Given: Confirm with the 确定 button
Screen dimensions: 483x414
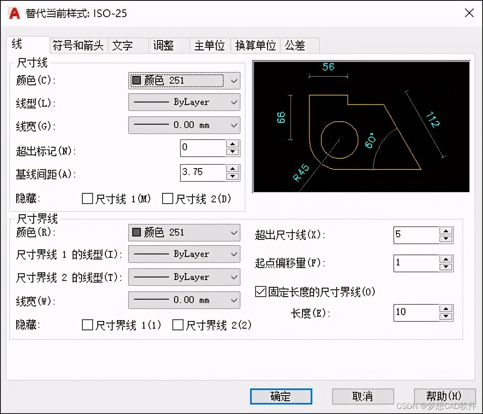Looking at the screenshot, I should pos(281,396).
